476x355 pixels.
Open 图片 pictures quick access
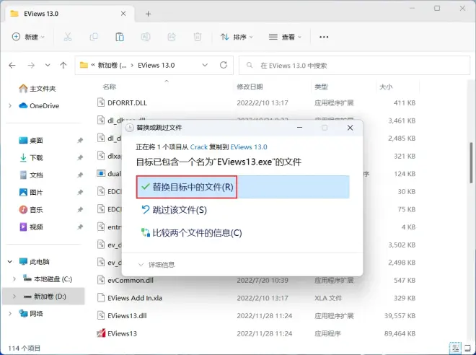(31, 192)
